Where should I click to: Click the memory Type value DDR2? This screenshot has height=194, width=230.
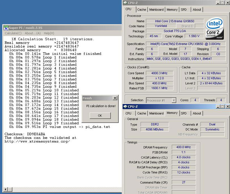[x=155, y=124]
